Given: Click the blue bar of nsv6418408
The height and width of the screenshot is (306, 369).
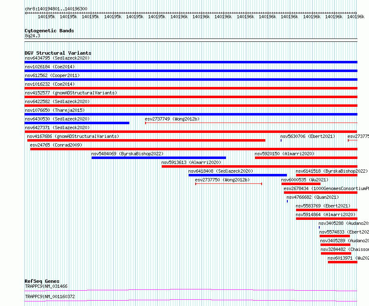Looking at the screenshot, I should tap(238, 175).
